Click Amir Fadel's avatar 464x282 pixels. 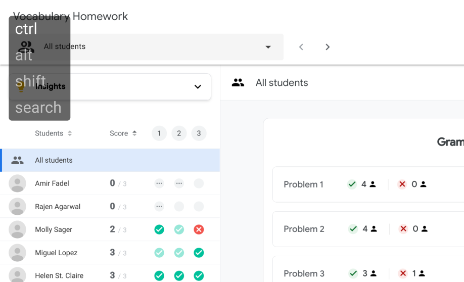click(18, 183)
